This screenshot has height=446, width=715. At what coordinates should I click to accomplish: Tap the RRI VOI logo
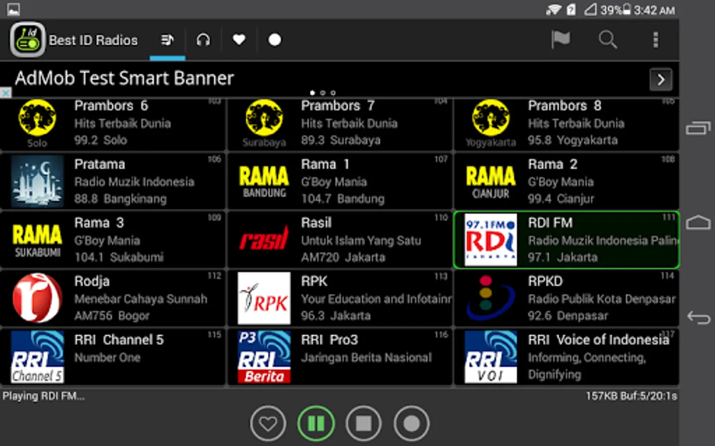click(x=491, y=357)
